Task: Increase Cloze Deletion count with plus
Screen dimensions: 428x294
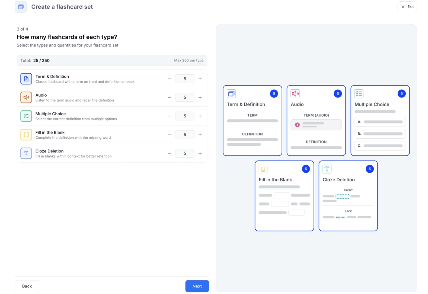Action: point(200,153)
